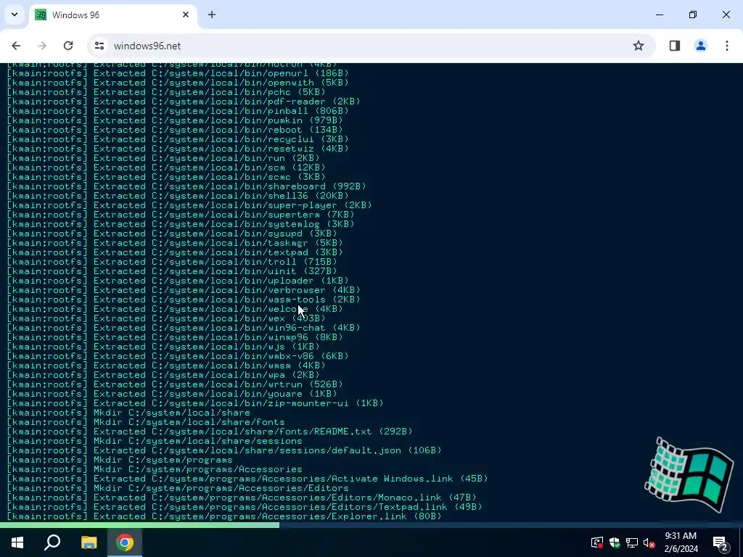Open the network tray icon
Viewport: 743px width, 557px height.
pyautogui.click(x=632, y=542)
